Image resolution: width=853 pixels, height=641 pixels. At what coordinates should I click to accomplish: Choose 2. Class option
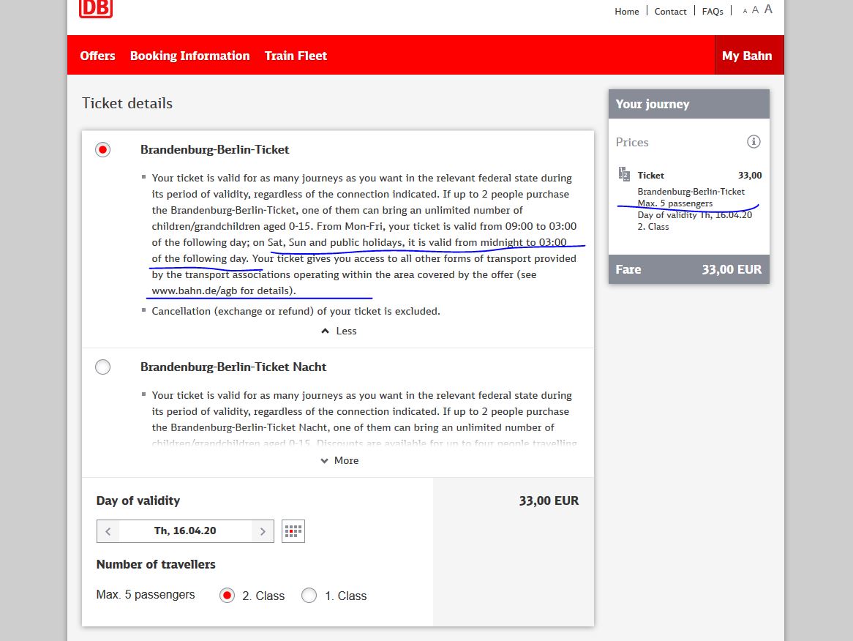point(228,596)
